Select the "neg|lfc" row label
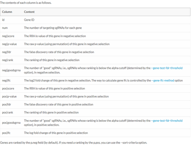 point(6,81)
